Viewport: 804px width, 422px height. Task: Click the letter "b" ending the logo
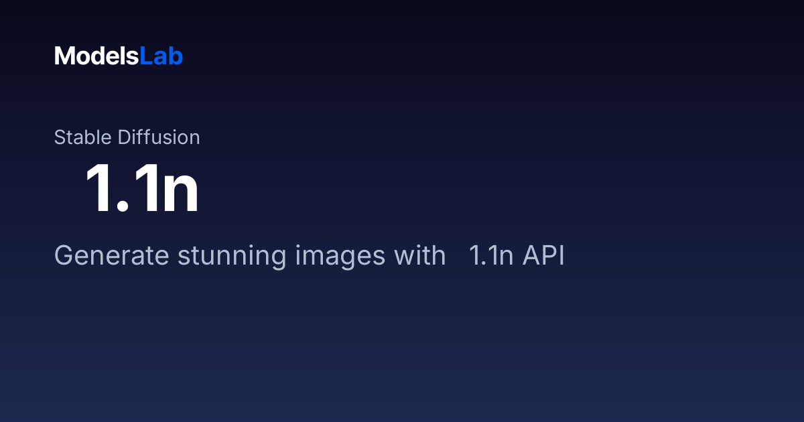coord(176,56)
